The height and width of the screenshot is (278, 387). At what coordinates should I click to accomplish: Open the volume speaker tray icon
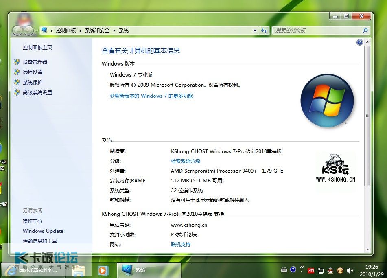point(350,271)
